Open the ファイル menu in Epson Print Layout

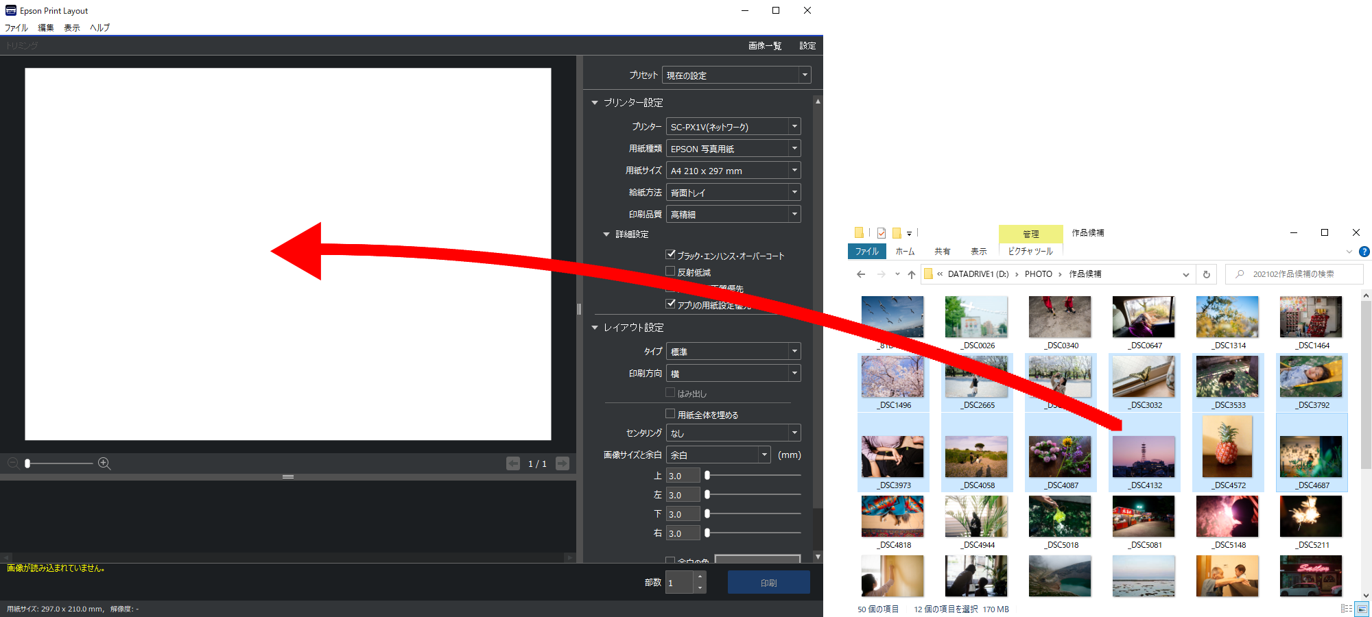click(x=16, y=28)
